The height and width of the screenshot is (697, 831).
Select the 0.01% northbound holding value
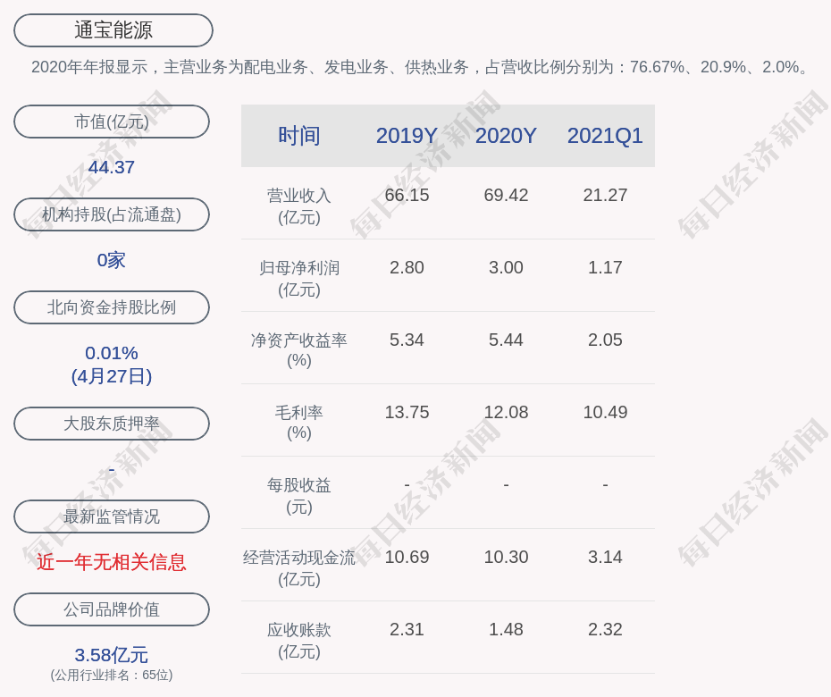coord(112,353)
